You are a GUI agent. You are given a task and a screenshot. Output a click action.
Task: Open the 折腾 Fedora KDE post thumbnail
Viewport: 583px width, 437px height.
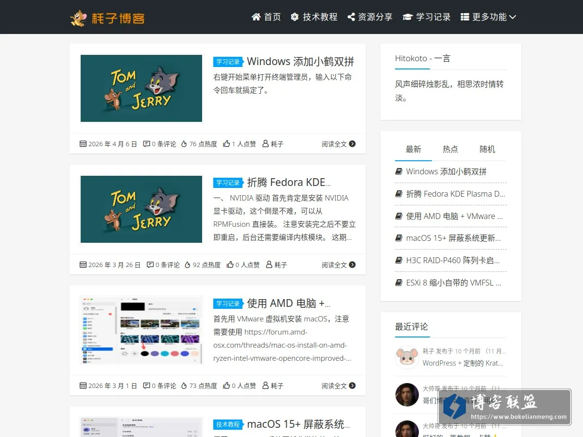(x=141, y=209)
